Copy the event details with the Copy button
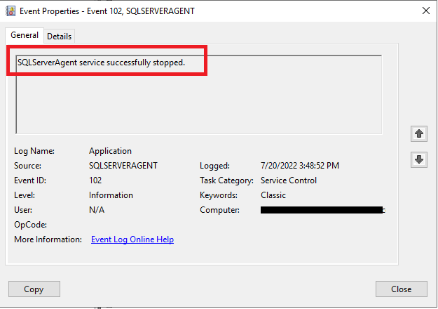The image size is (438, 309). pyautogui.click(x=34, y=289)
